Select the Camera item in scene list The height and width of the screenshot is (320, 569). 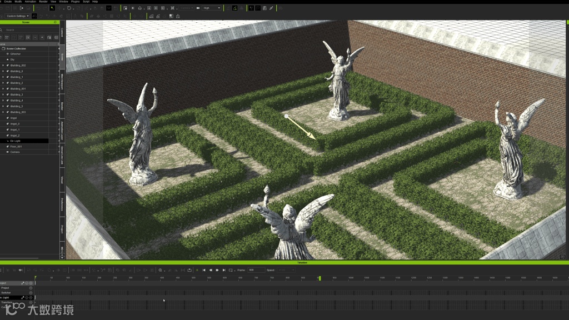coord(24,152)
